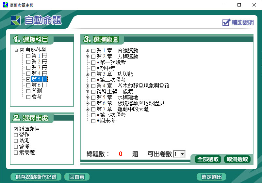This screenshot has height=183, width=262.
Task: Select 第 6 章 板塊運動與地球歷史 label
Action: [x=130, y=103]
